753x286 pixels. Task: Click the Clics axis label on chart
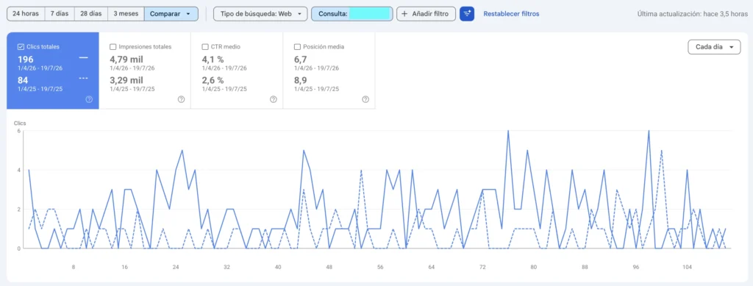tap(20, 124)
